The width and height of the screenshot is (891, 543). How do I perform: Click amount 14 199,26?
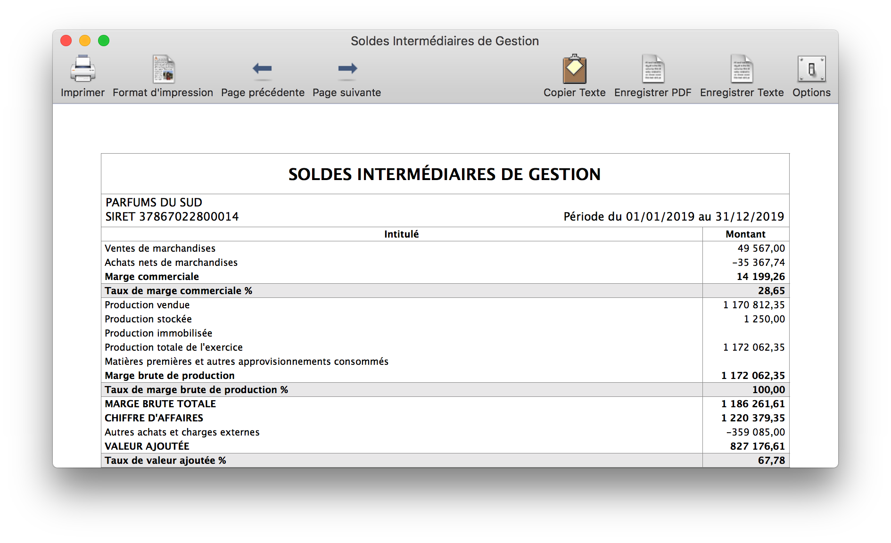click(x=761, y=277)
